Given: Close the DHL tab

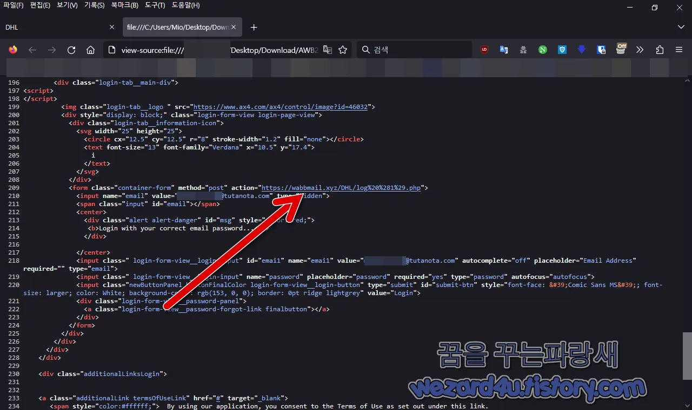Looking at the screenshot, I should (112, 27).
